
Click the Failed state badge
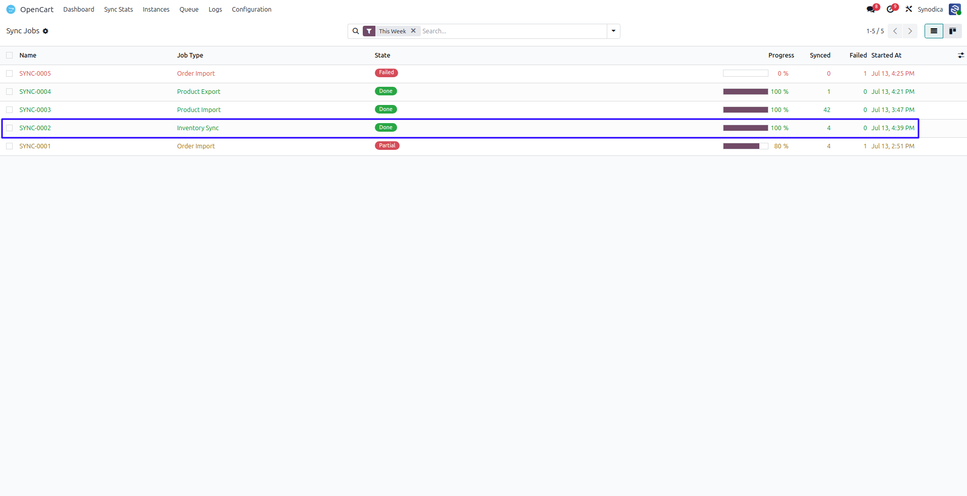386,73
